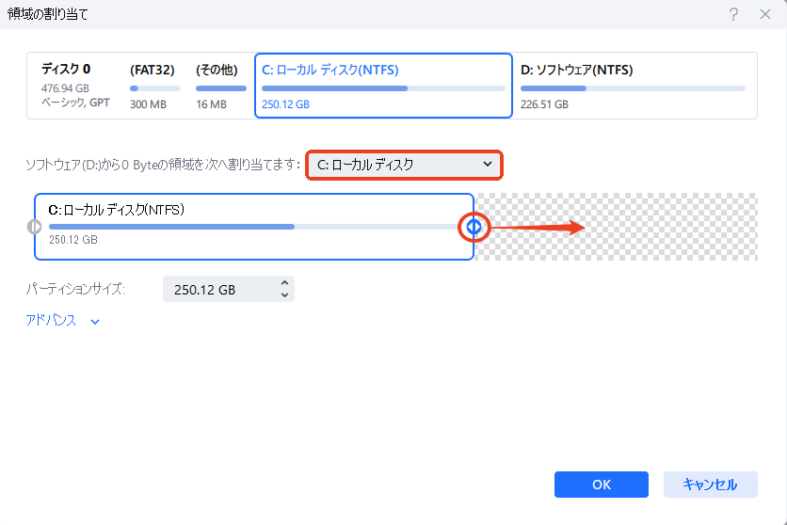Viewport: 787px width, 525px height.
Task: Click the checkered unallocated space area
Action: tap(659, 227)
